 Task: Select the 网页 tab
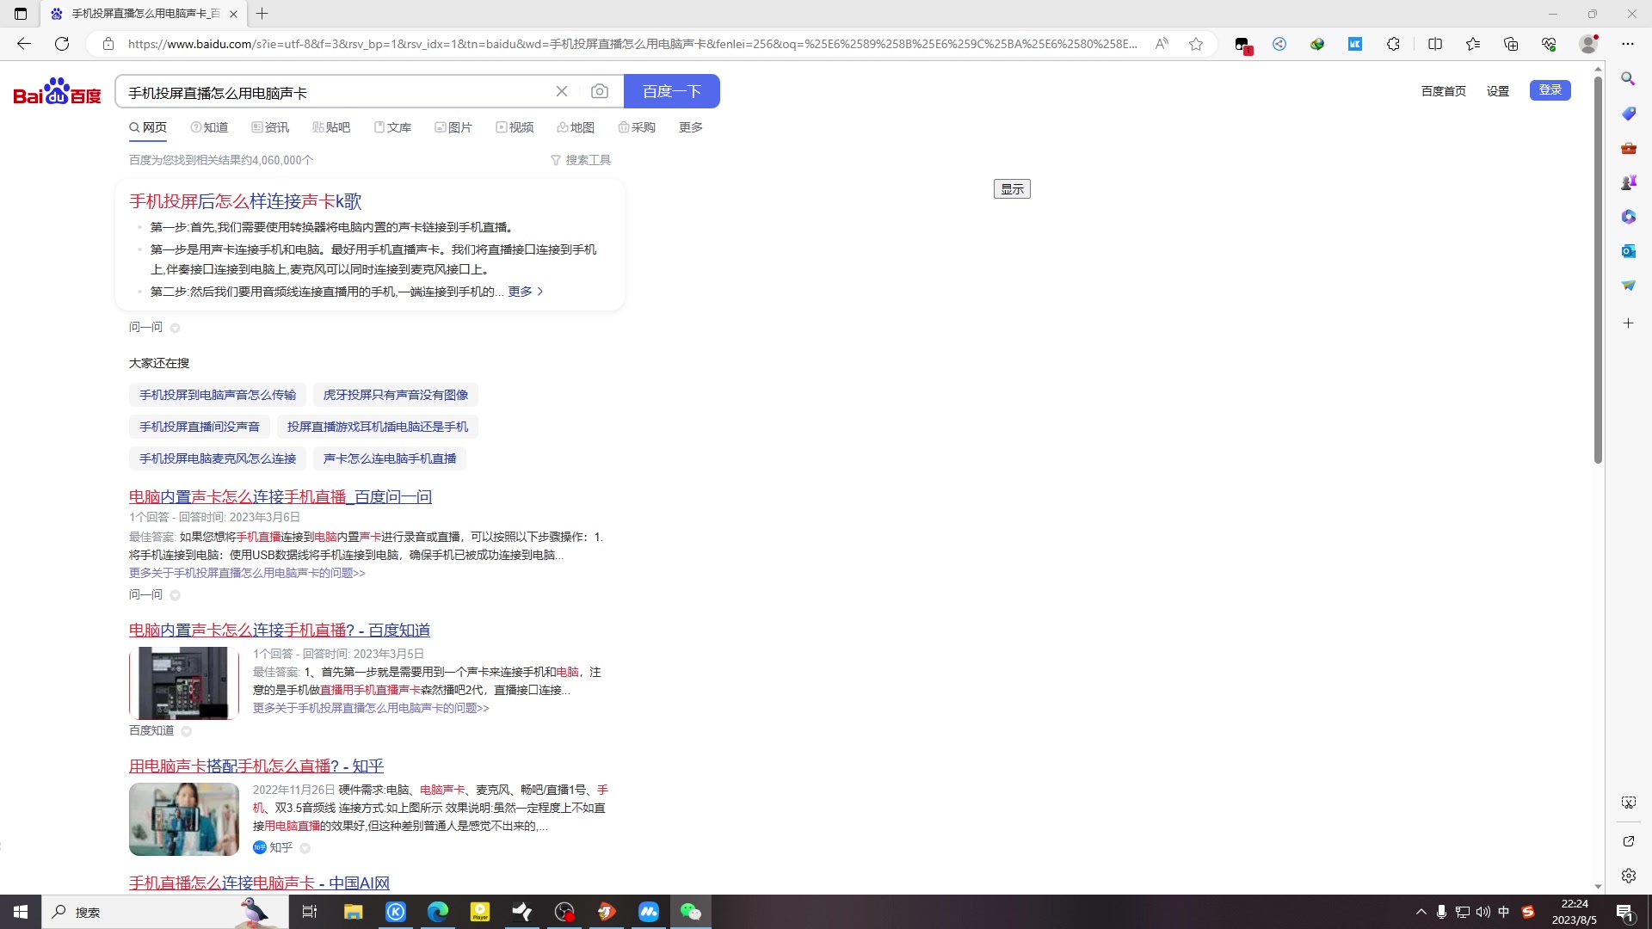click(148, 127)
